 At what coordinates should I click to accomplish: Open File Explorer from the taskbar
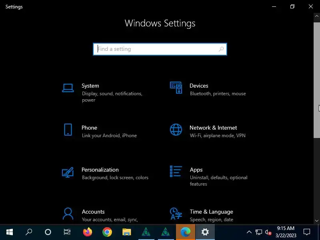tap(126, 232)
